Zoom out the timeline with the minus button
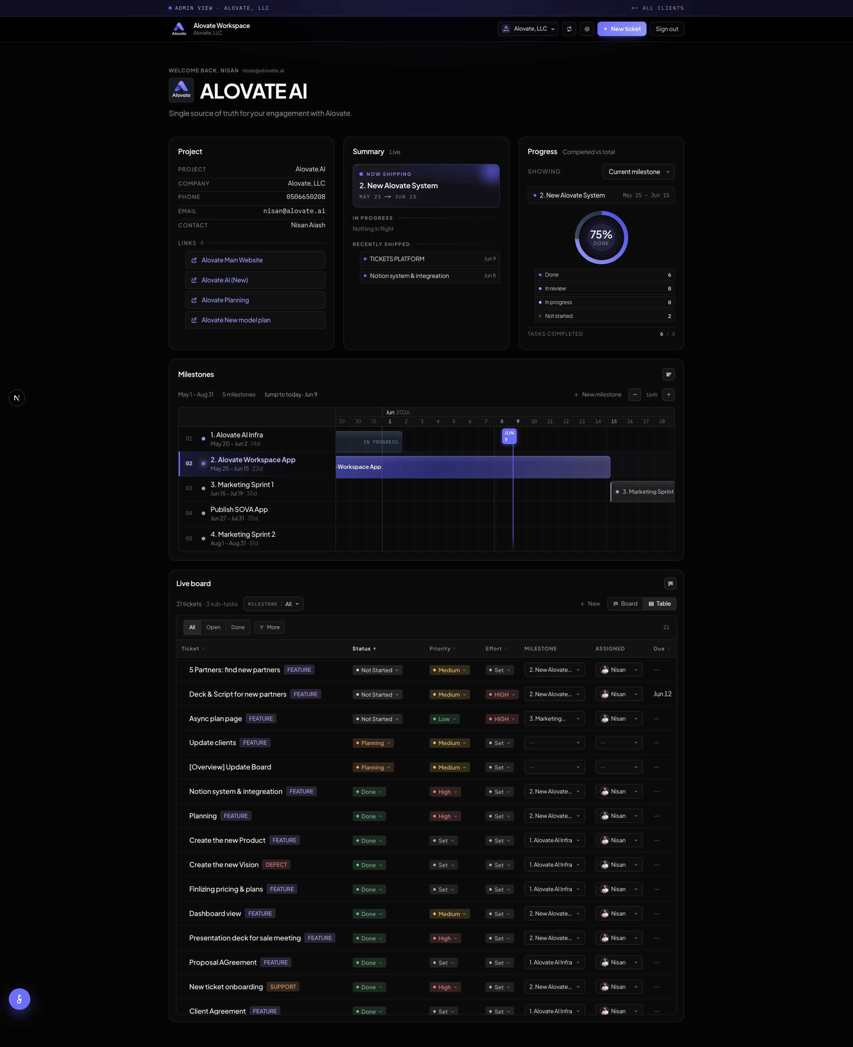Image resolution: width=853 pixels, height=1047 pixels. coord(634,394)
